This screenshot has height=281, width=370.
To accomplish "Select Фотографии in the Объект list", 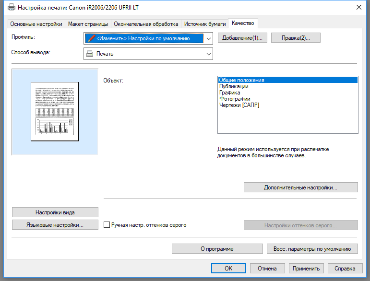I will [x=287, y=99].
